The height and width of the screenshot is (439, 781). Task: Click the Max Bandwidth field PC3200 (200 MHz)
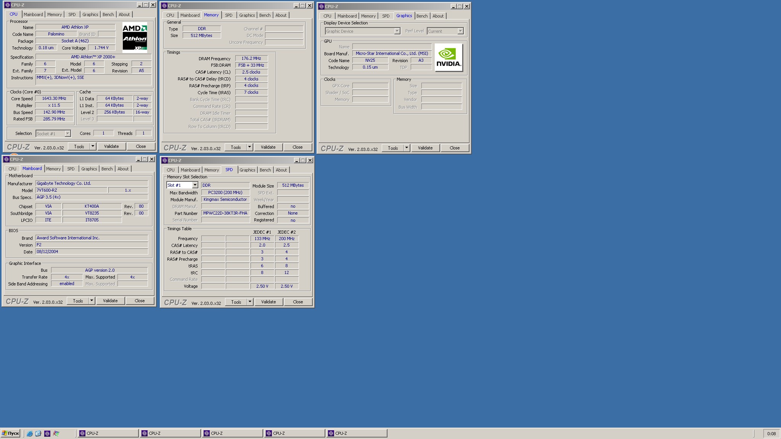225,193
